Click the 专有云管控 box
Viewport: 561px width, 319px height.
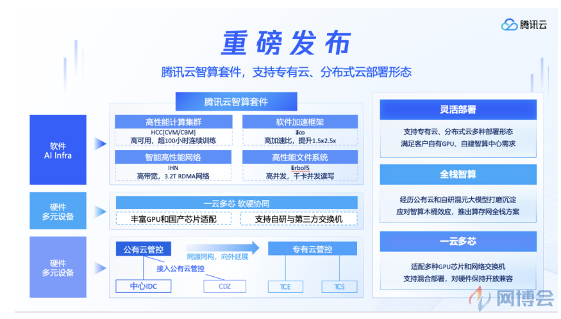(x=312, y=249)
